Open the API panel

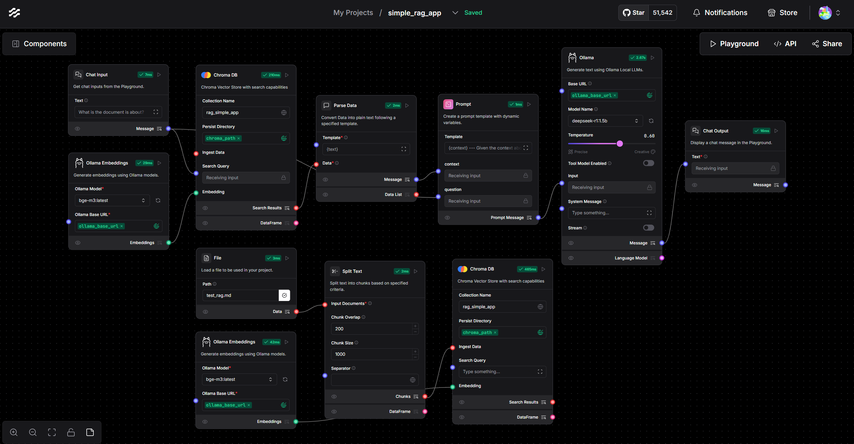coord(785,44)
